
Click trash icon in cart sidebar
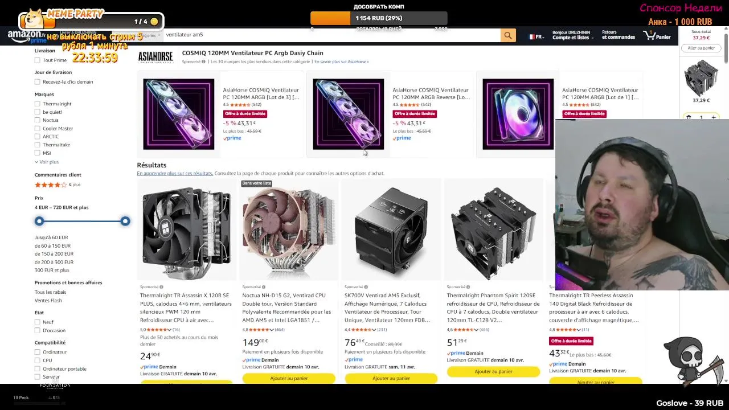(x=689, y=117)
